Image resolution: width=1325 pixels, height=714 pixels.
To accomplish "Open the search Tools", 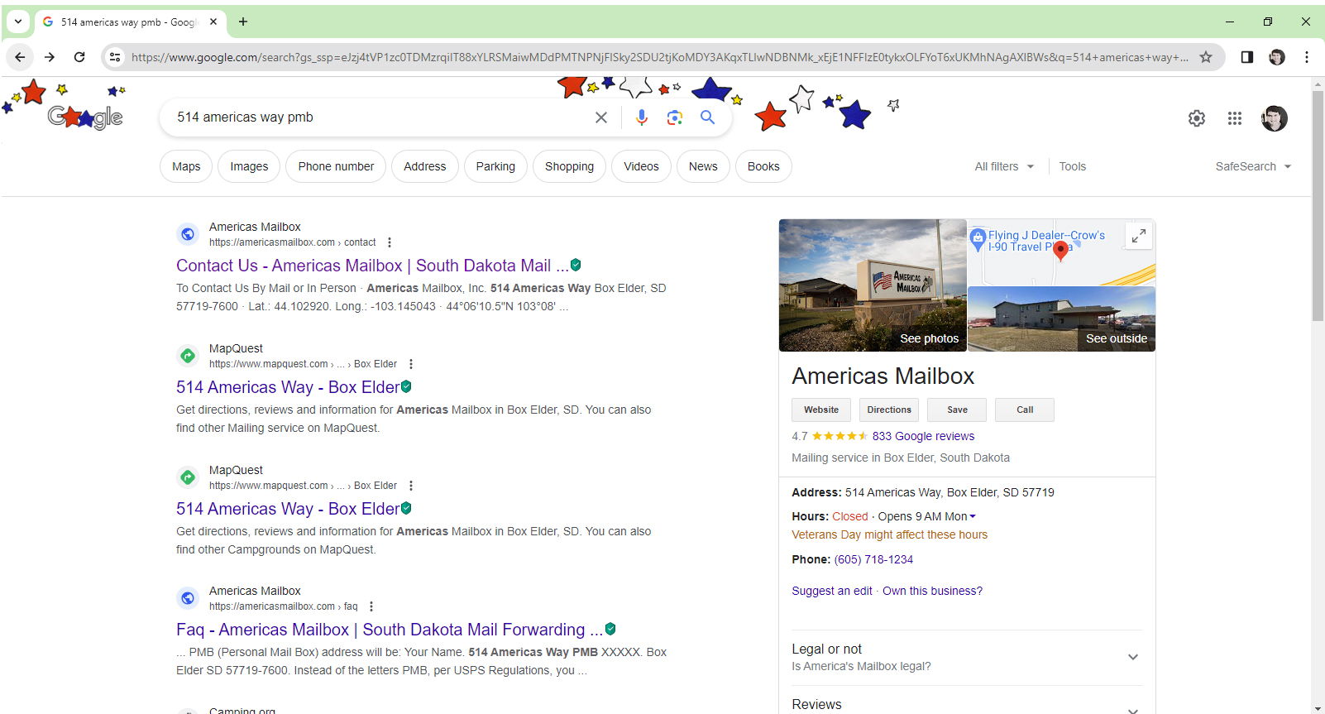I will pos(1073,166).
